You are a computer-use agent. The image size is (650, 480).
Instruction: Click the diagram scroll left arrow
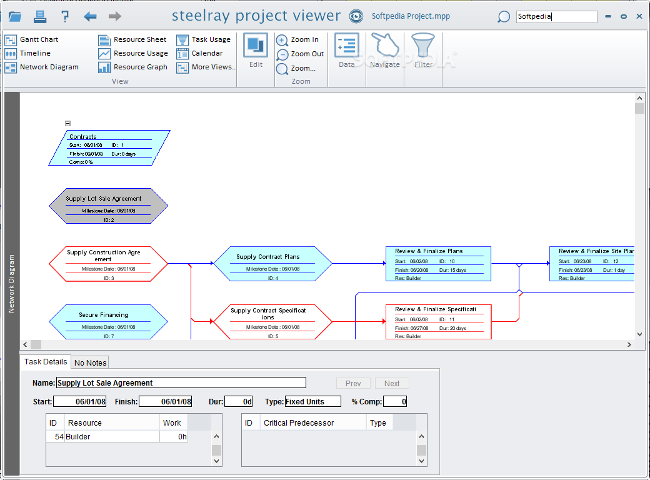coord(25,345)
